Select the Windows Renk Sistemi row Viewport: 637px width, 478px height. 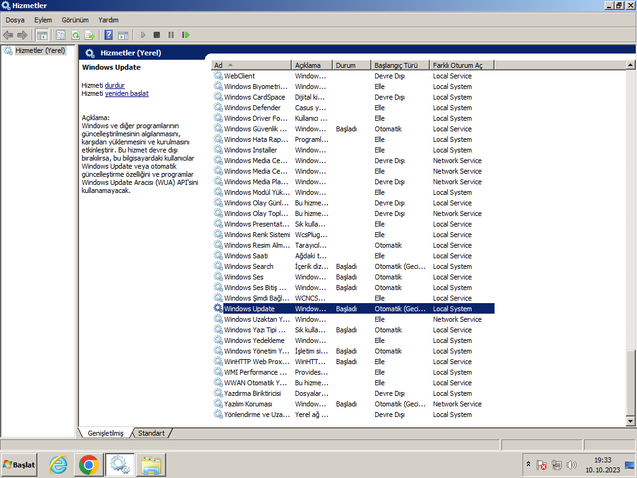(353, 235)
